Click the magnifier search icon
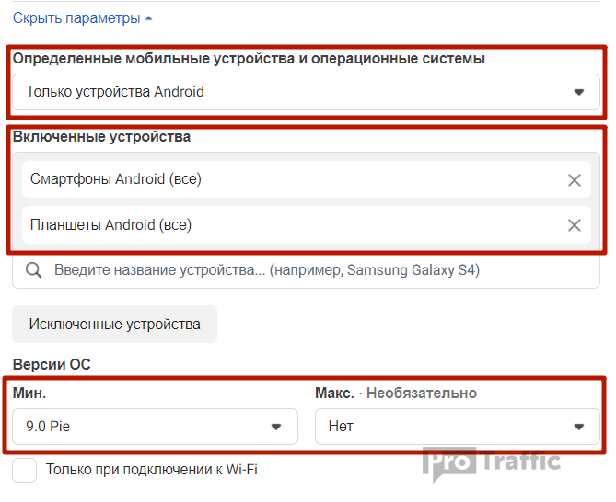 pos(33,270)
